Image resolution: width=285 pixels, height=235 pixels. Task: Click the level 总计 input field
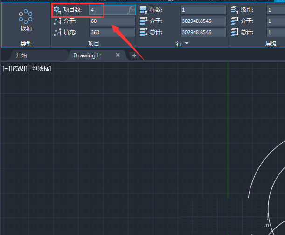[x=276, y=32]
